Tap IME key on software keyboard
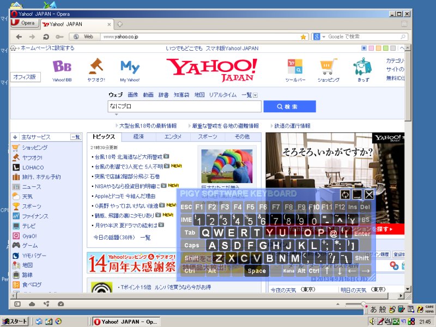This screenshot has width=436, height=327. pyautogui.click(x=186, y=220)
